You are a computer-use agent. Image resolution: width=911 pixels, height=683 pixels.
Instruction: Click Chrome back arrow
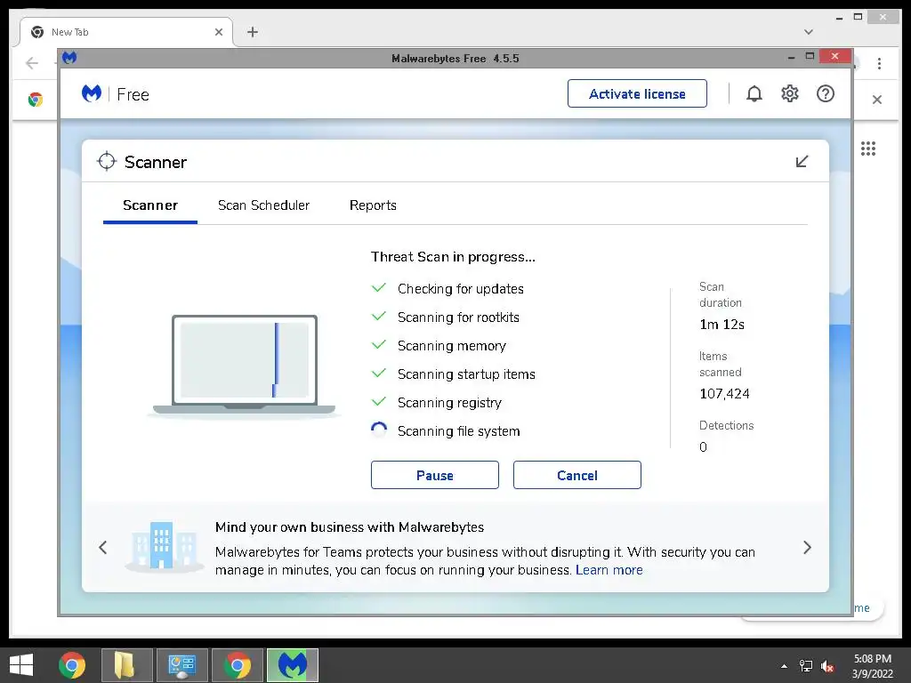[x=32, y=63]
